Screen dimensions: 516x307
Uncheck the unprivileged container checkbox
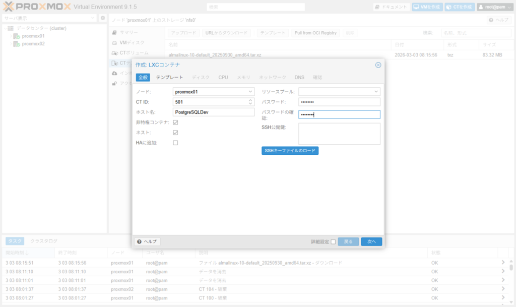[x=175, y=122]
